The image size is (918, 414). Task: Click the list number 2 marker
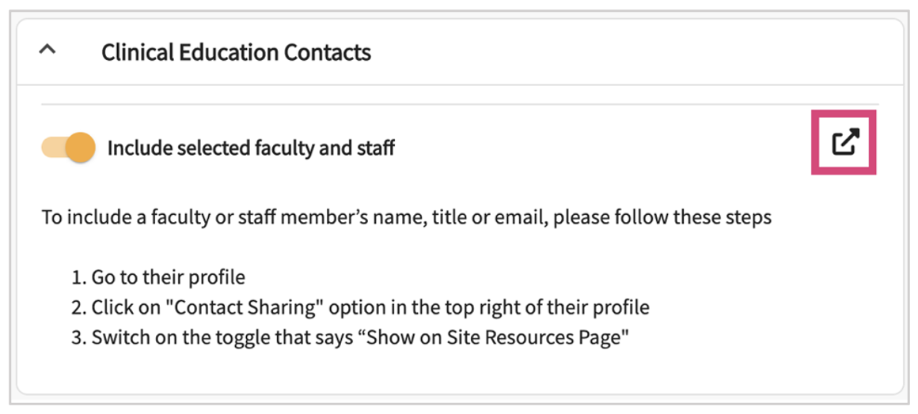click(78, 307)
